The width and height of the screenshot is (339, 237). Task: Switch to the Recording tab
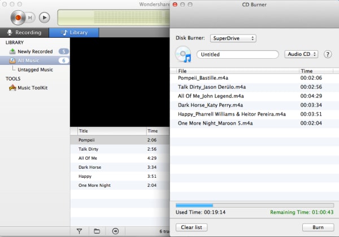click(24, 33)
